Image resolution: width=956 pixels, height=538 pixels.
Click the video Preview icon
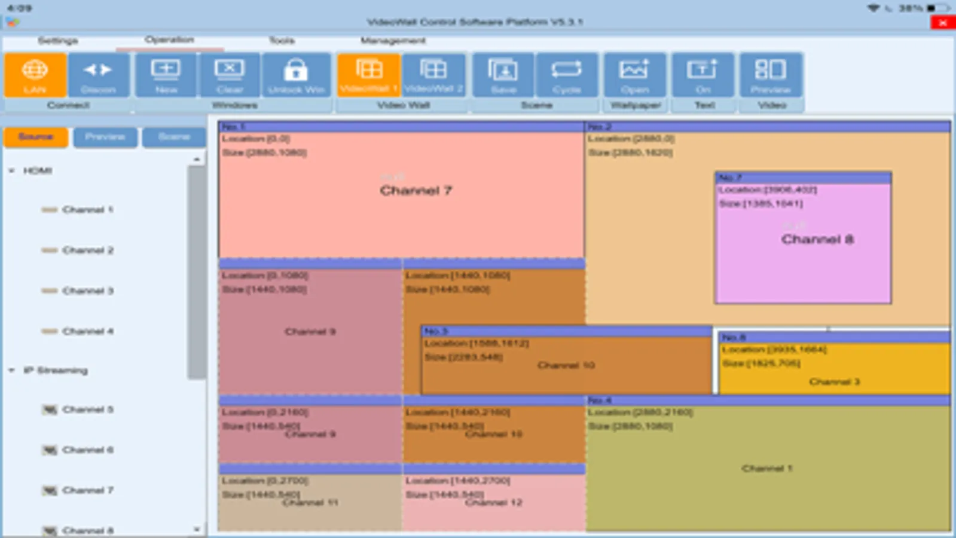[x=771, y=75]
